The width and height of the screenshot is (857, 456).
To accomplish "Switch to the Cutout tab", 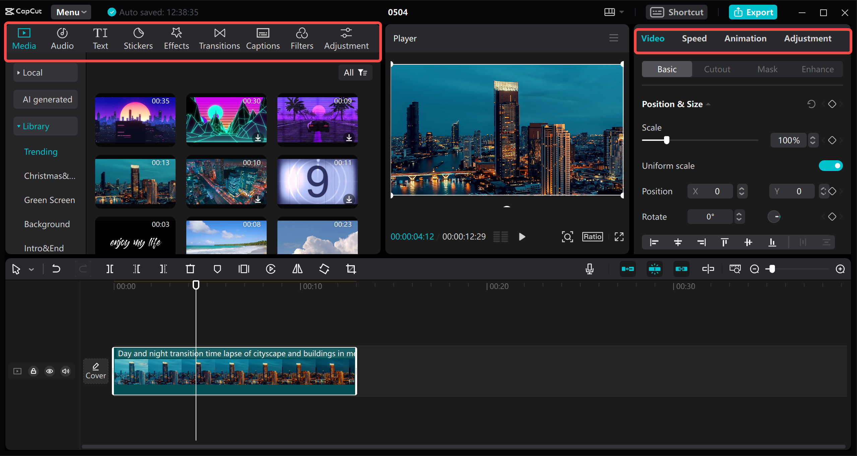I will [717, 69].
